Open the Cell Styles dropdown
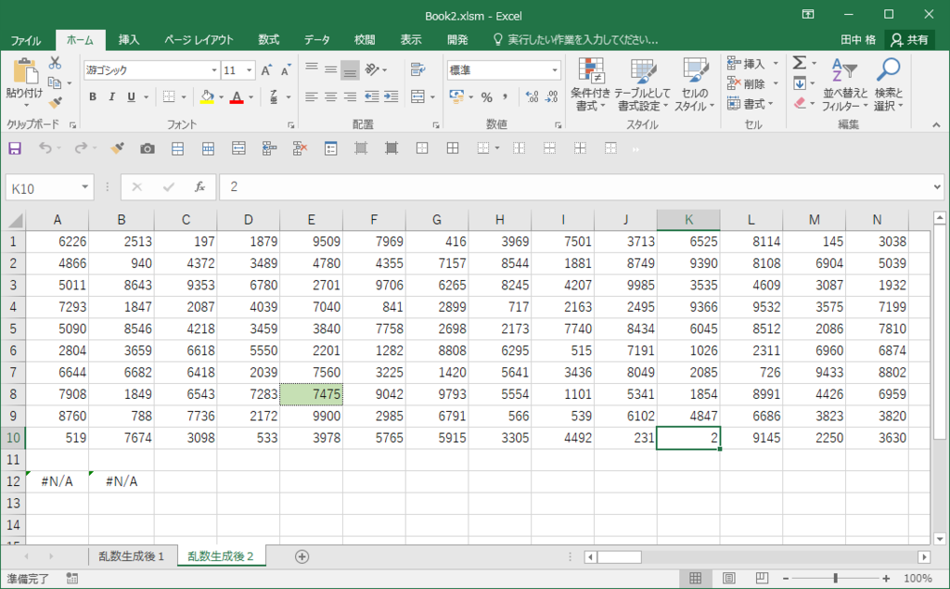This screenshot has width=950, height=589. point(694,84)
